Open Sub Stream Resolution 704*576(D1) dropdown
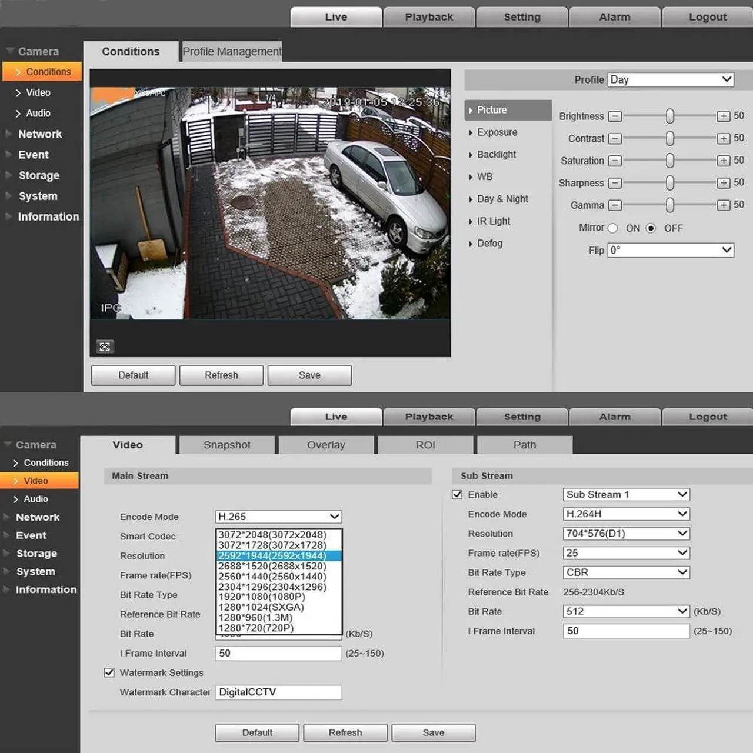Image resolution: width=753 pixels, height=753 pixels. point(626,533)
